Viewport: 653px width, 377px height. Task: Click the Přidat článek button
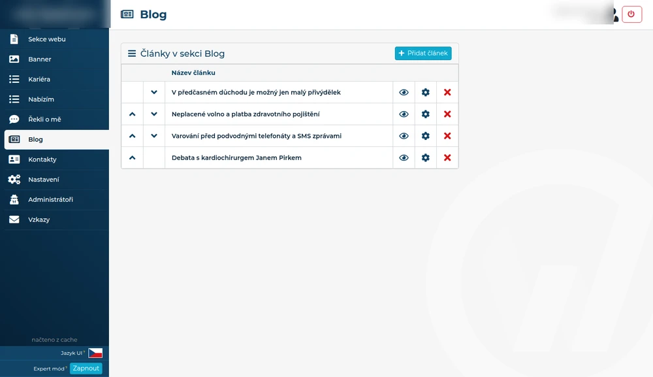click(x=423, y=54)
